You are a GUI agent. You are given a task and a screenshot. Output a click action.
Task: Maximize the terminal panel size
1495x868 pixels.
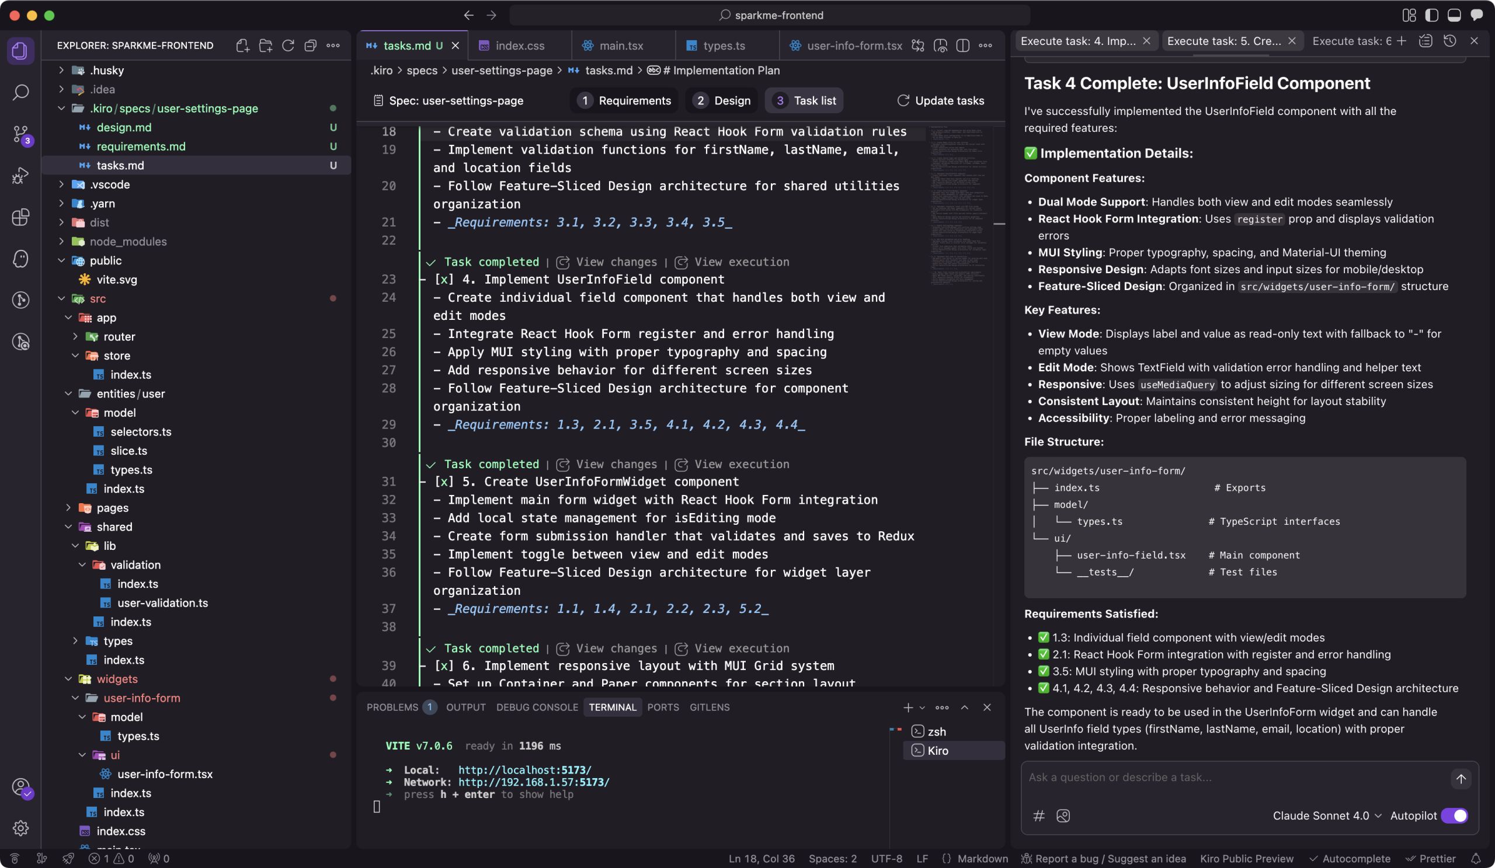tap(965, 707)
